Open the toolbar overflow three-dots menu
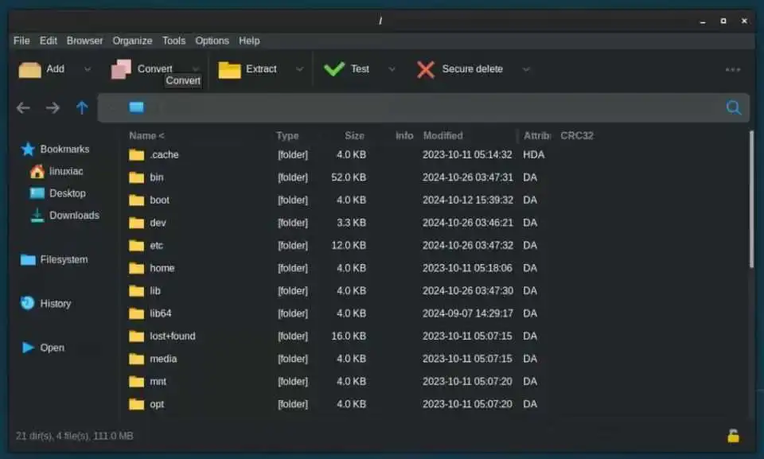The width and height of the screenshot is (764, 459). [x=733, y=70]
